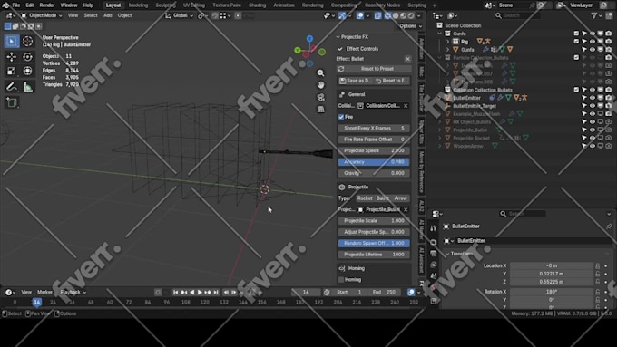This screenshot has height=347, width=617.
Task: Select the Move tool
Action: tap(12, 56)
